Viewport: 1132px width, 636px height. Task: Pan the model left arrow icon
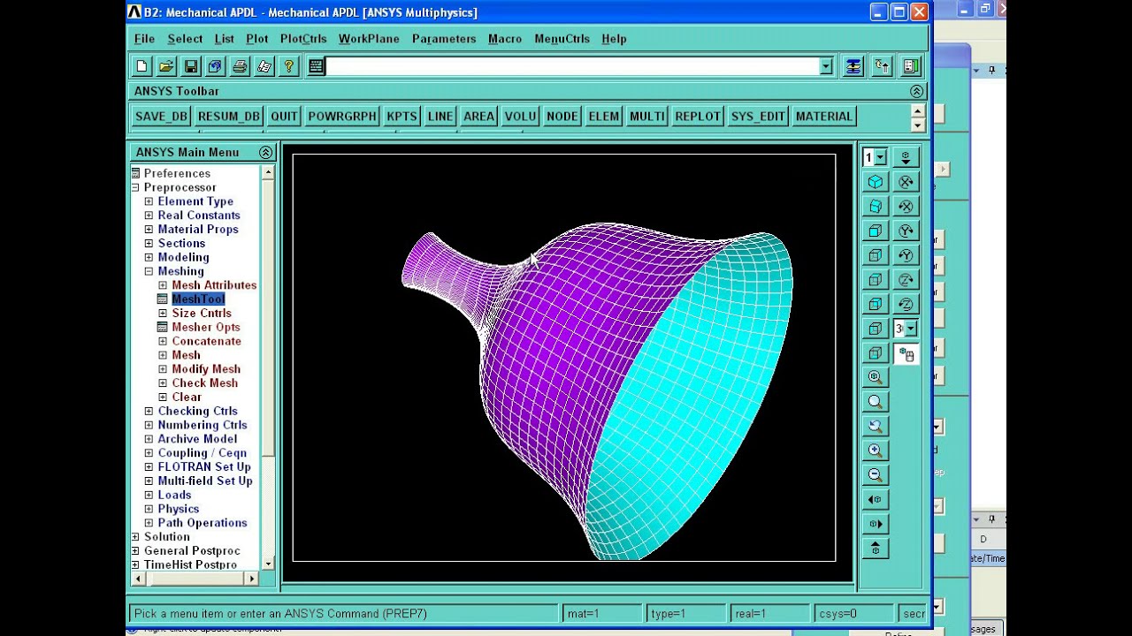click(x=876, y=499)
